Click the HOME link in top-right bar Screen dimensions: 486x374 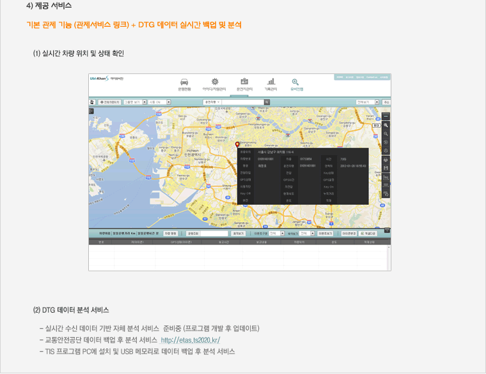tap(340, 77)
